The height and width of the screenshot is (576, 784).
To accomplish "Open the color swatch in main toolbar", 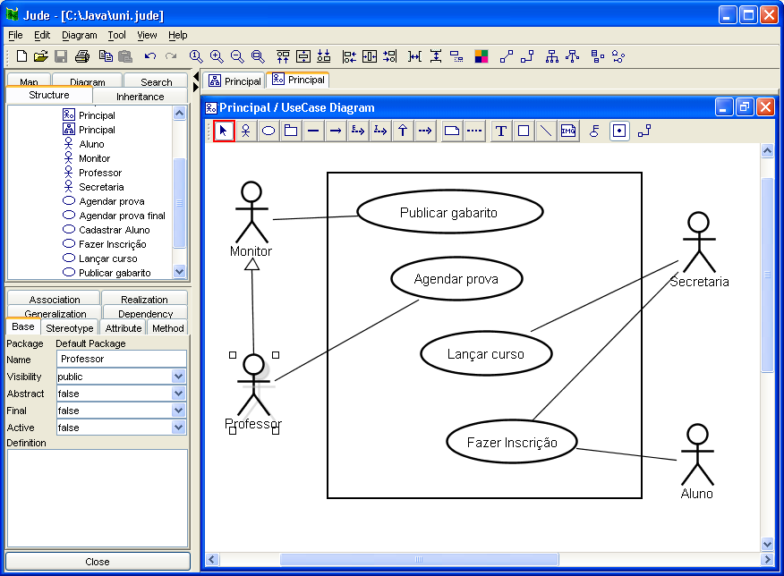I will pos(481,56).
